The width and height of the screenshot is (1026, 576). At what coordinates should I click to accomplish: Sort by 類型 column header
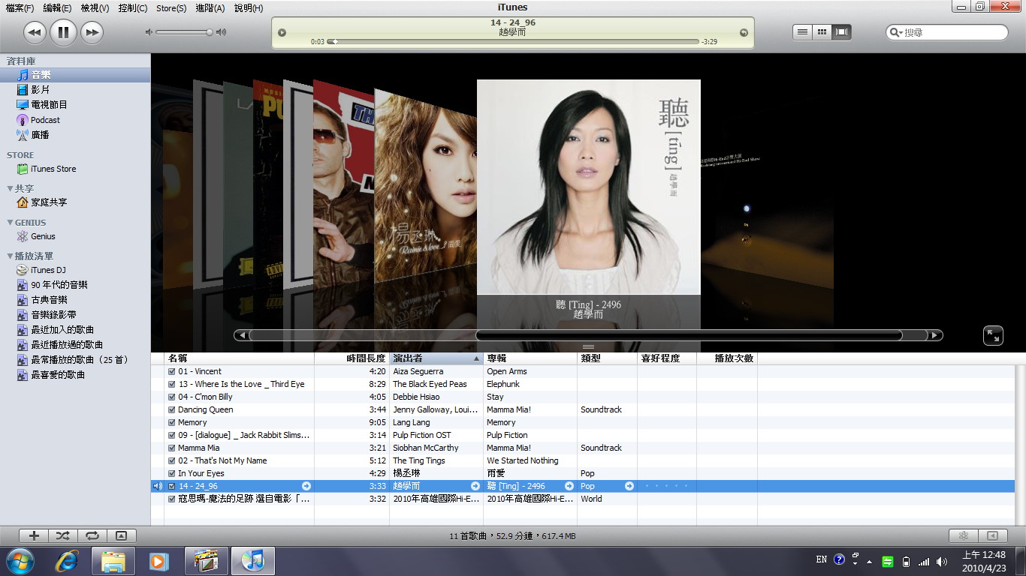(x=607, y=358)
